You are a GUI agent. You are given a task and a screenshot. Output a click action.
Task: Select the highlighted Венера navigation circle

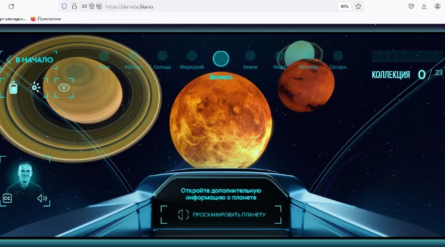pos(221,59)
